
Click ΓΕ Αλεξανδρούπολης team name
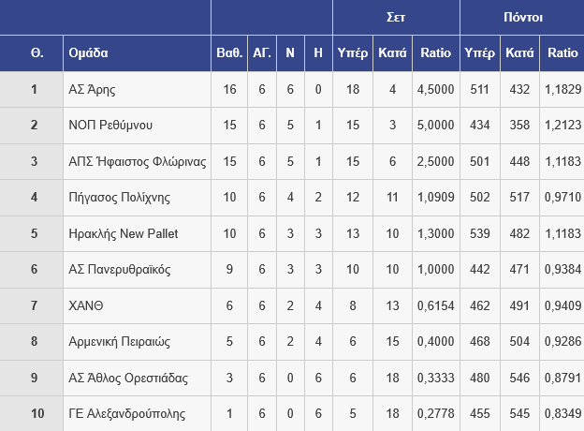tap(127, 413)
